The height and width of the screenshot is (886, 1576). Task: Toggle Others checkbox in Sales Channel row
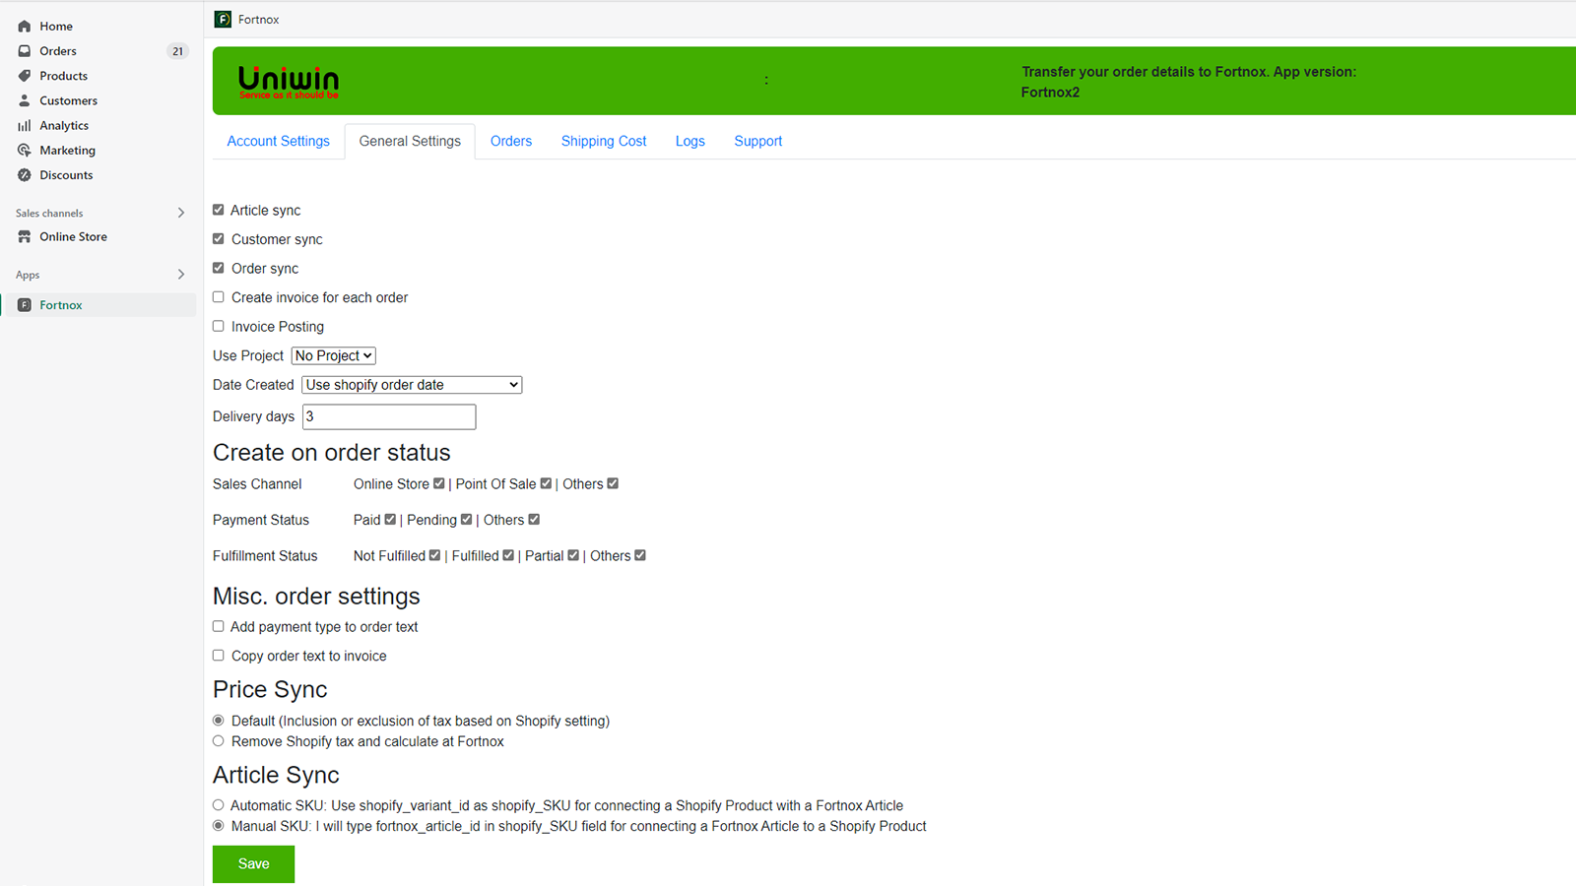[613, 483]
